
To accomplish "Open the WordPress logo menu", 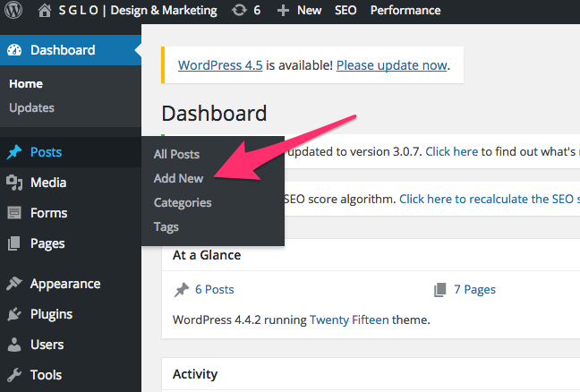I will click(x=13, y=10).
